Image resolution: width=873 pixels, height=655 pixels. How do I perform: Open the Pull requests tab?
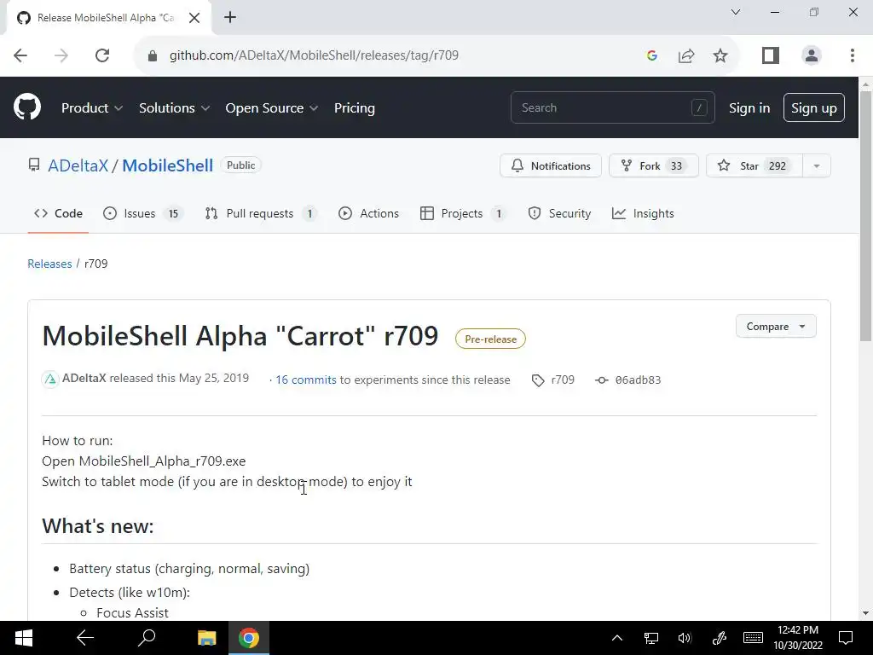pyautogui.click(x=261, y=213)
